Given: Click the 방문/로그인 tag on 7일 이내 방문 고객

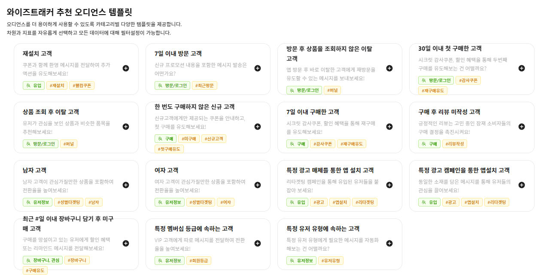Looking at the screenshot, I should tap(172, 85).
